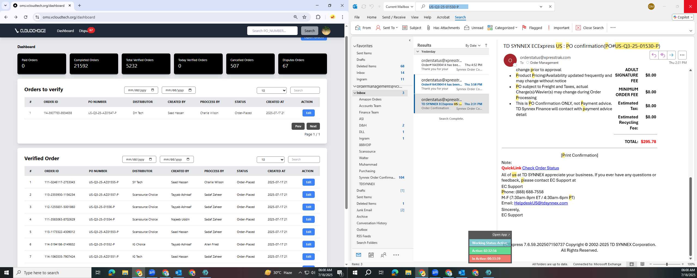Viewport: 697px width, 278px height.
Task: Open the user avatar in OMS header
Action: pos(326,31)
